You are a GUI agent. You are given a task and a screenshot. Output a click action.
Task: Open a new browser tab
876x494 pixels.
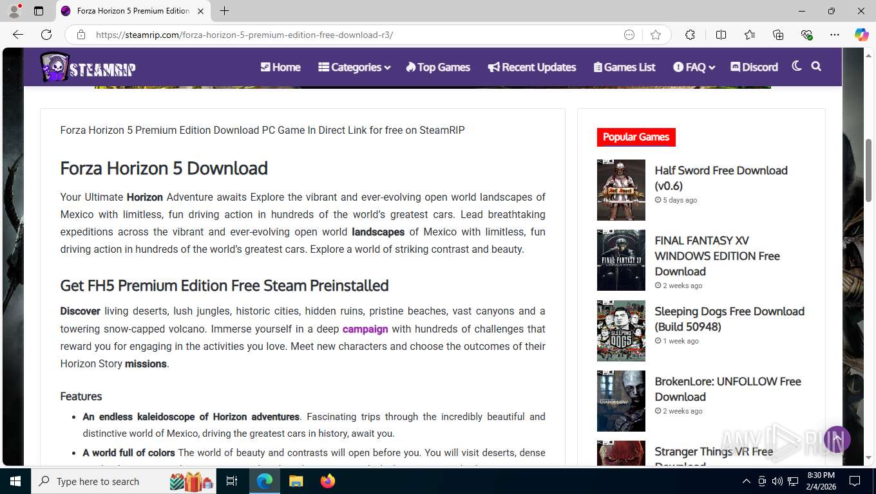tap(224, 11)
